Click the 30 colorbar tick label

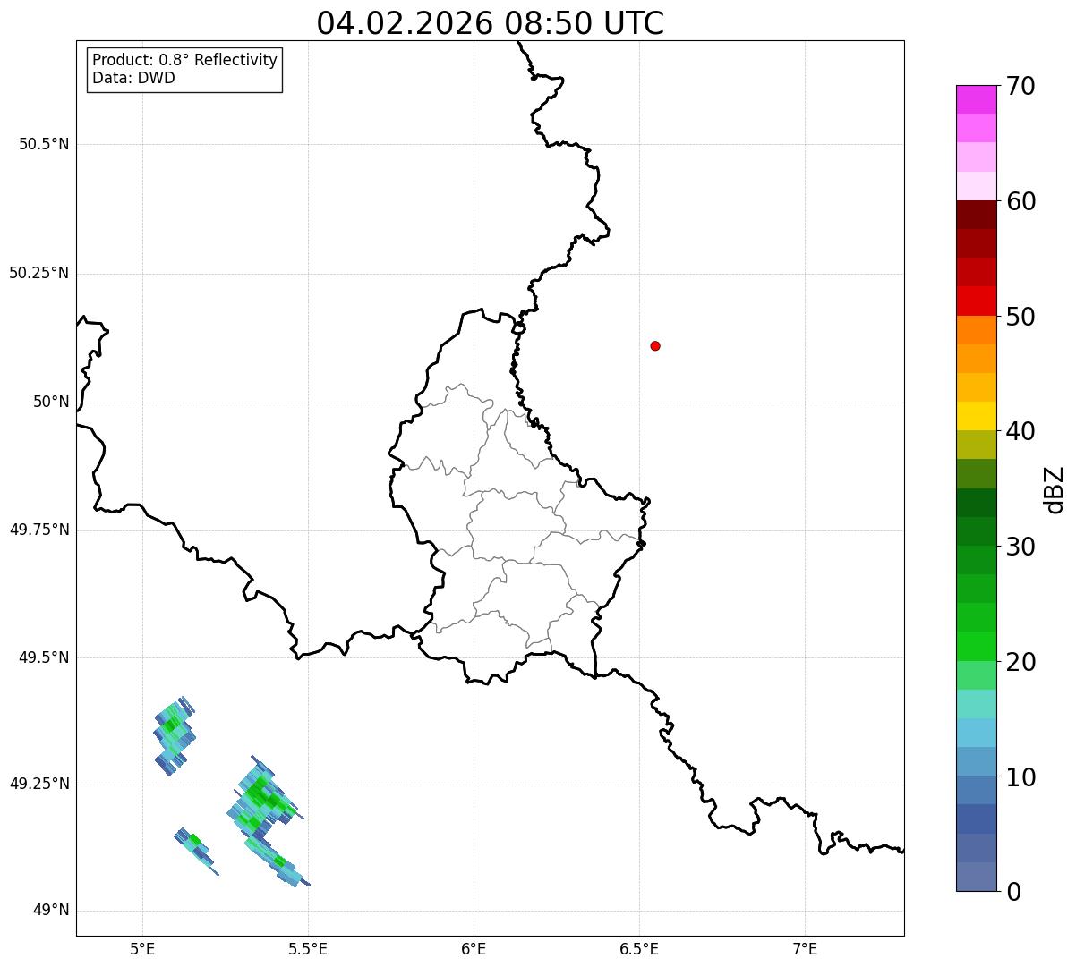tap(1020, 547)
